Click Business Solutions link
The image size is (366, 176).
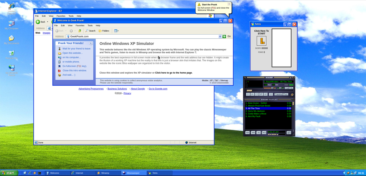[x=117, y=89]
